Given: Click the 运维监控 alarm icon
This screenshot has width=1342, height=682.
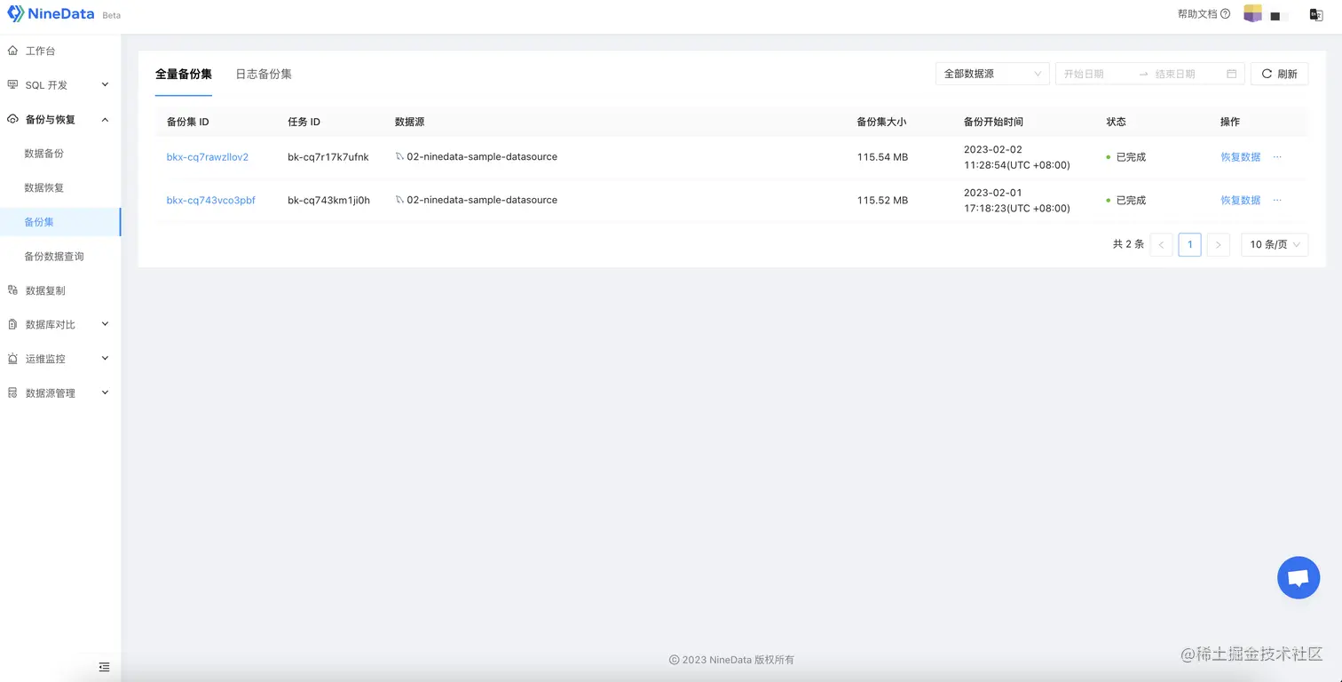Looking at the screenshot, I should pos(12,359).
